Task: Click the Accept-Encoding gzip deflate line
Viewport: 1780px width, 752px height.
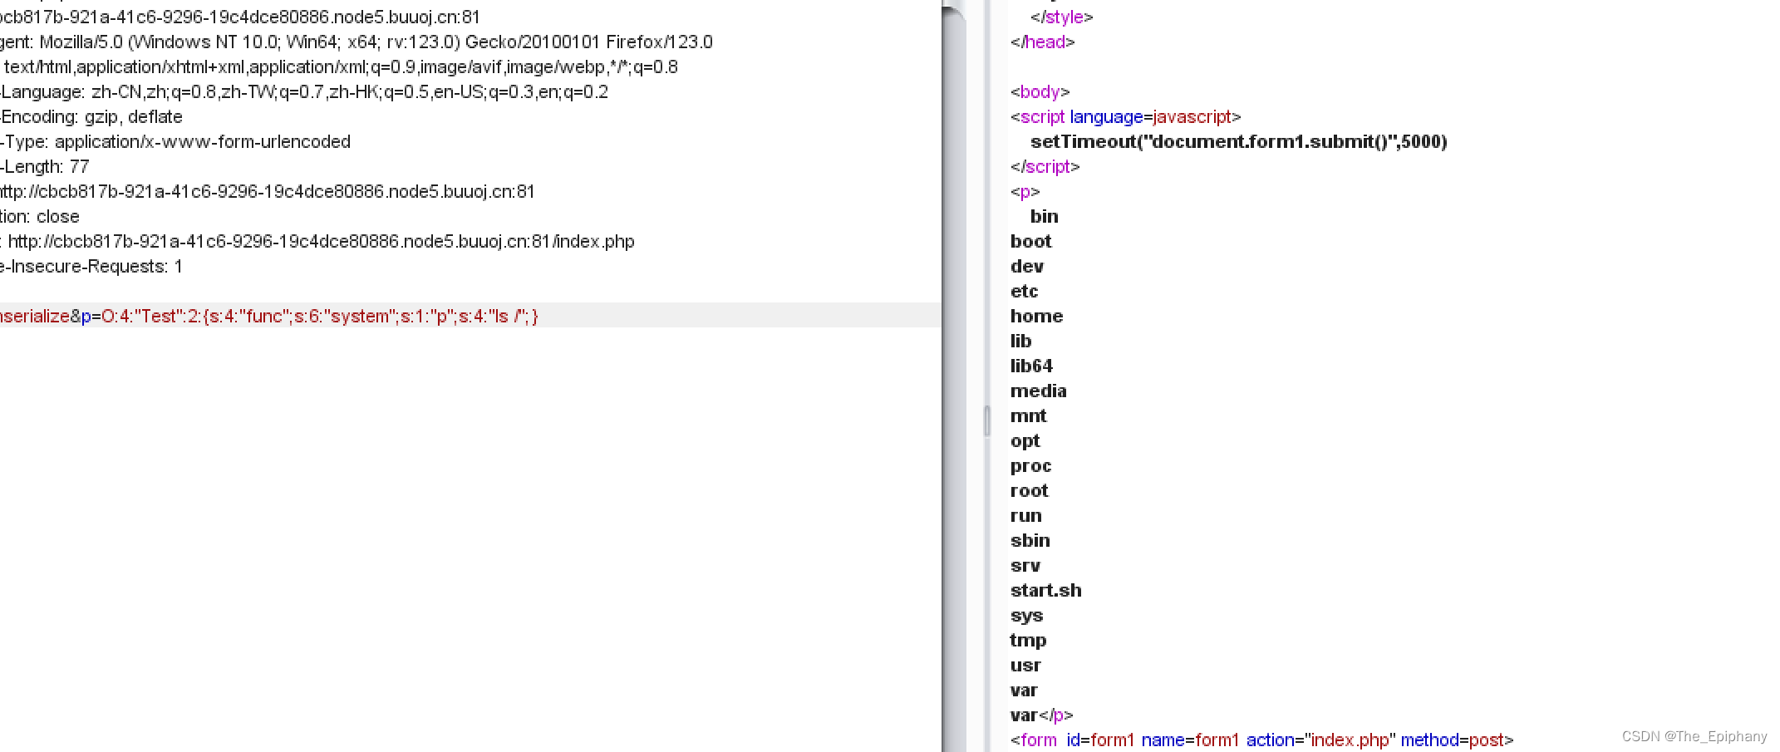Action: coord(91,116)
